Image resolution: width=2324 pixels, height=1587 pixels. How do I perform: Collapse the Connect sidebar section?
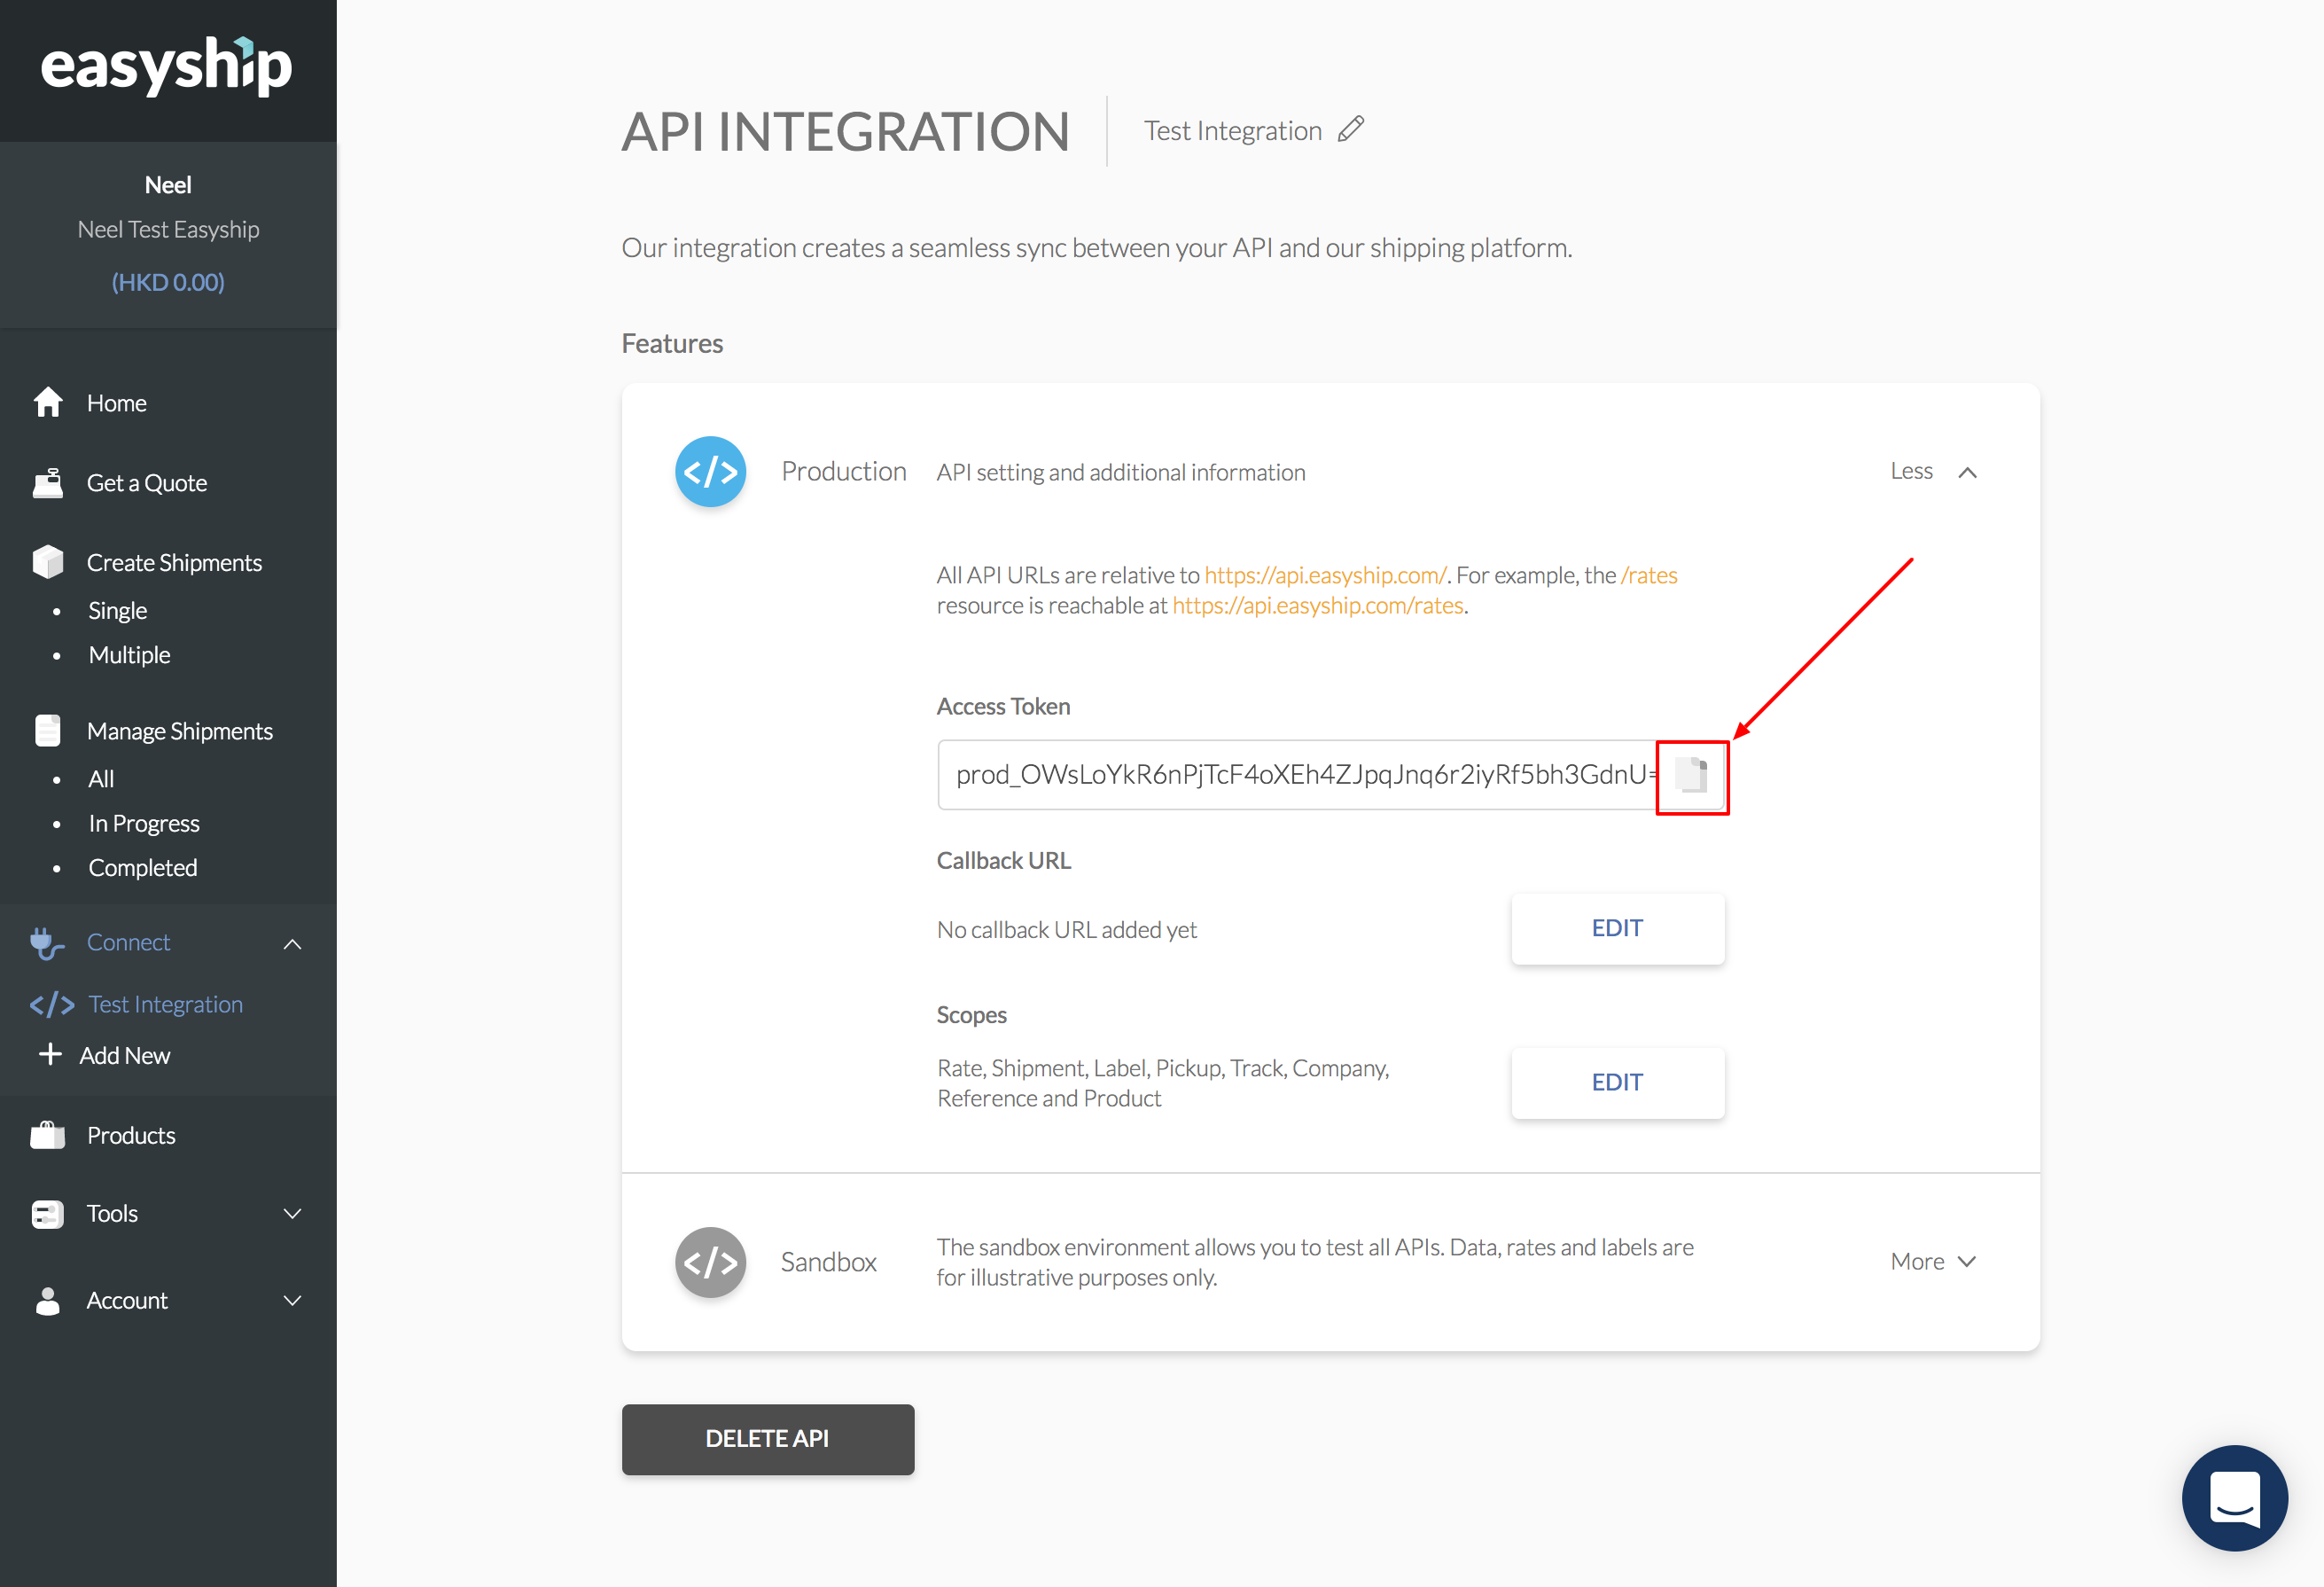point(292,943)
